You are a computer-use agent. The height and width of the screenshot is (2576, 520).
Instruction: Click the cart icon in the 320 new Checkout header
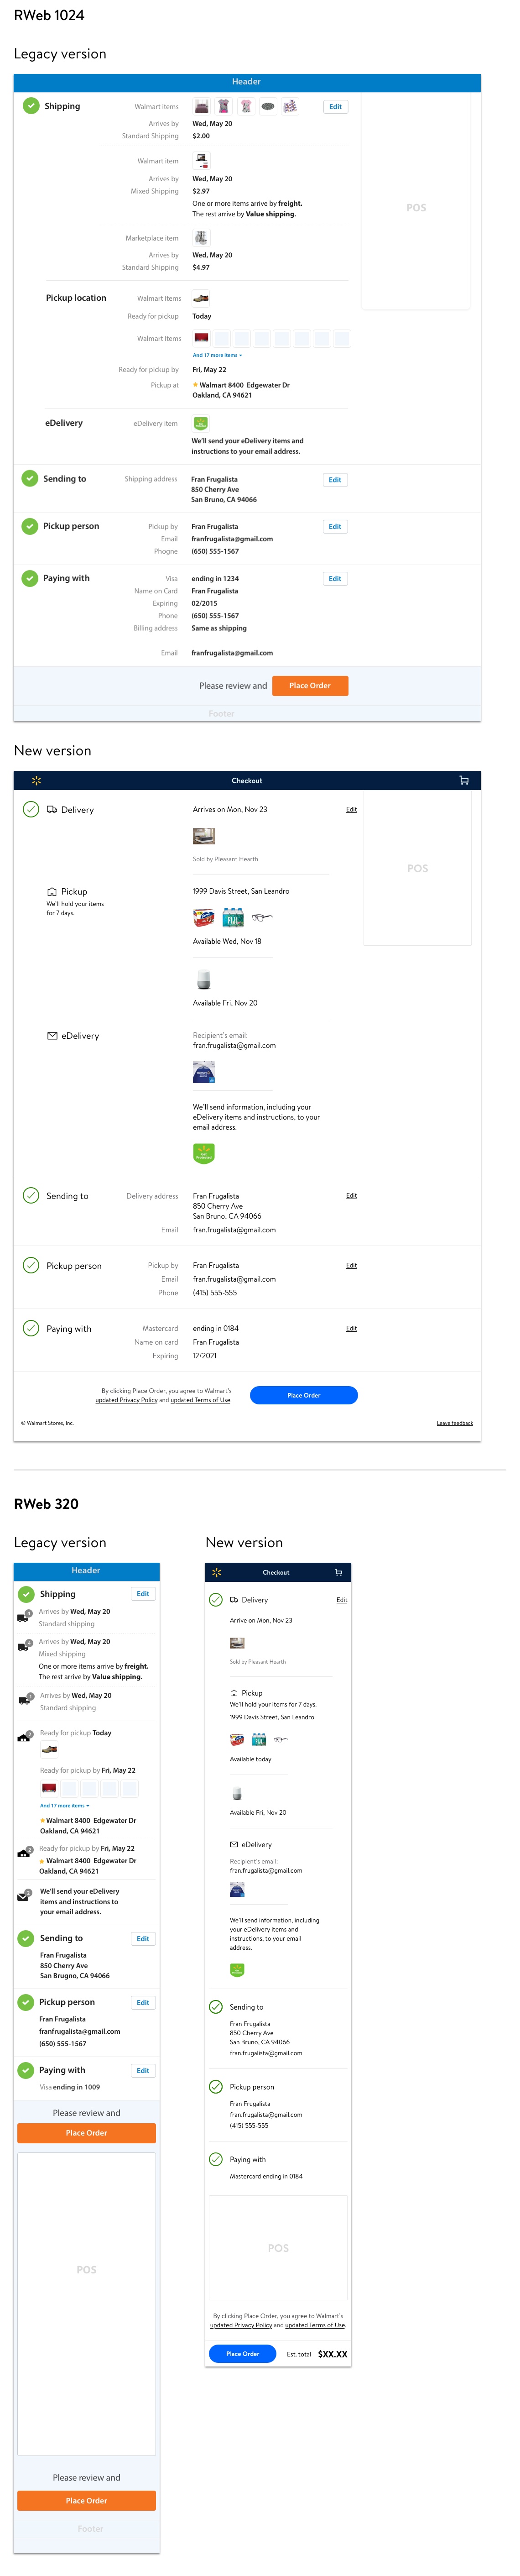(x=338, y=1573)
